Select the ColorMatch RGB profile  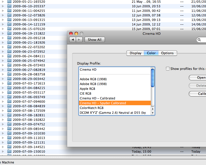click(x=115, y=108)
